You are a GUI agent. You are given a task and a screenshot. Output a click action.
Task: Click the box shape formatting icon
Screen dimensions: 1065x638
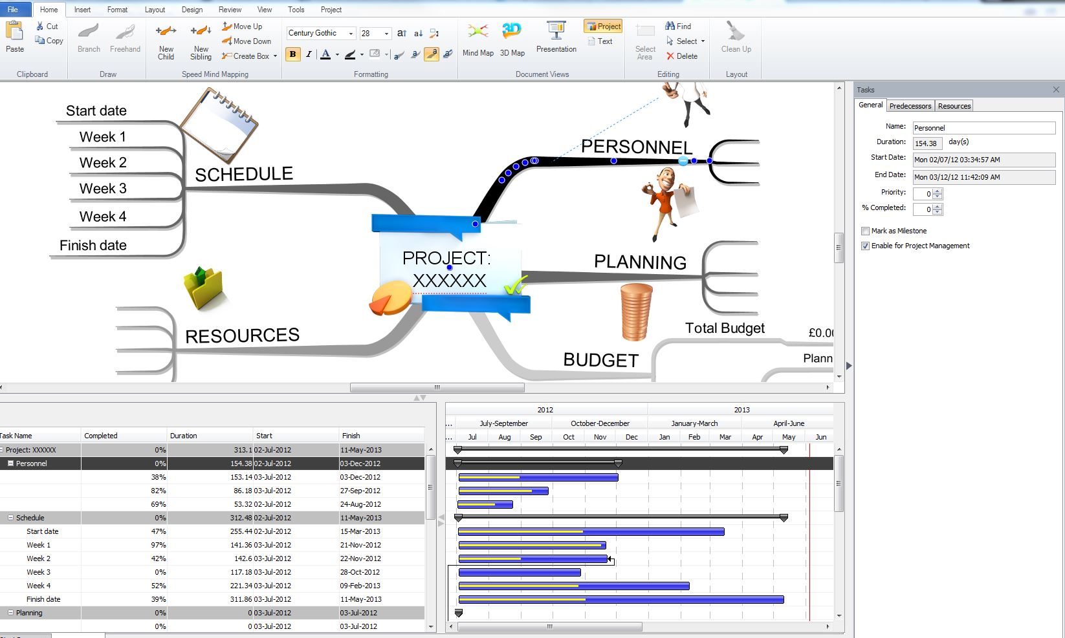point(375,54)
